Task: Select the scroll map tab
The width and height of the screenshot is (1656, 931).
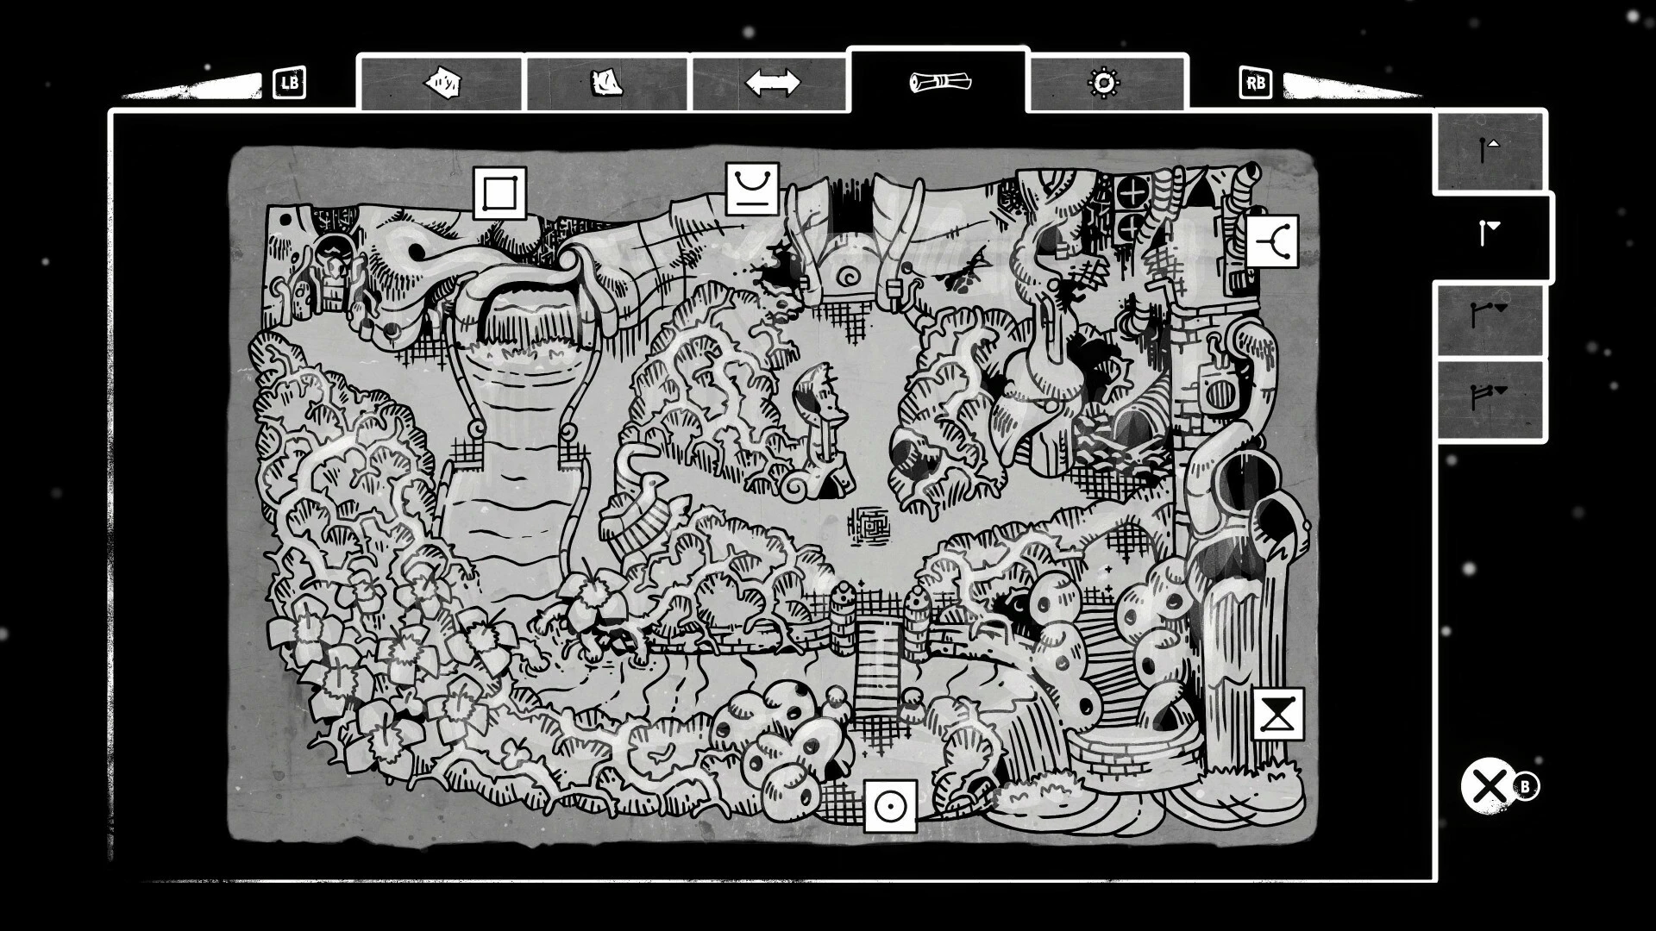Action: click(x=939, y=82)
